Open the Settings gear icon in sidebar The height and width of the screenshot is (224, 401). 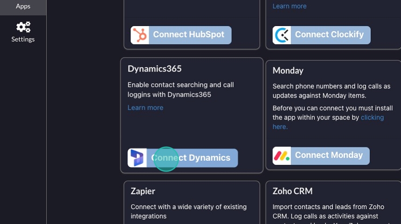[x=23, y=27]
